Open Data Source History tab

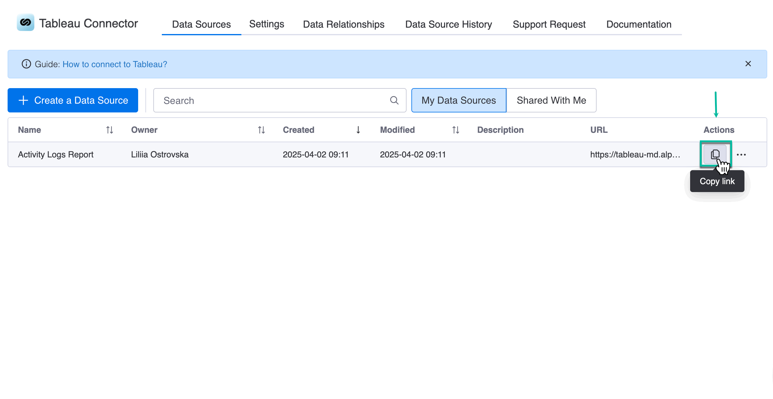pos(448,24)
